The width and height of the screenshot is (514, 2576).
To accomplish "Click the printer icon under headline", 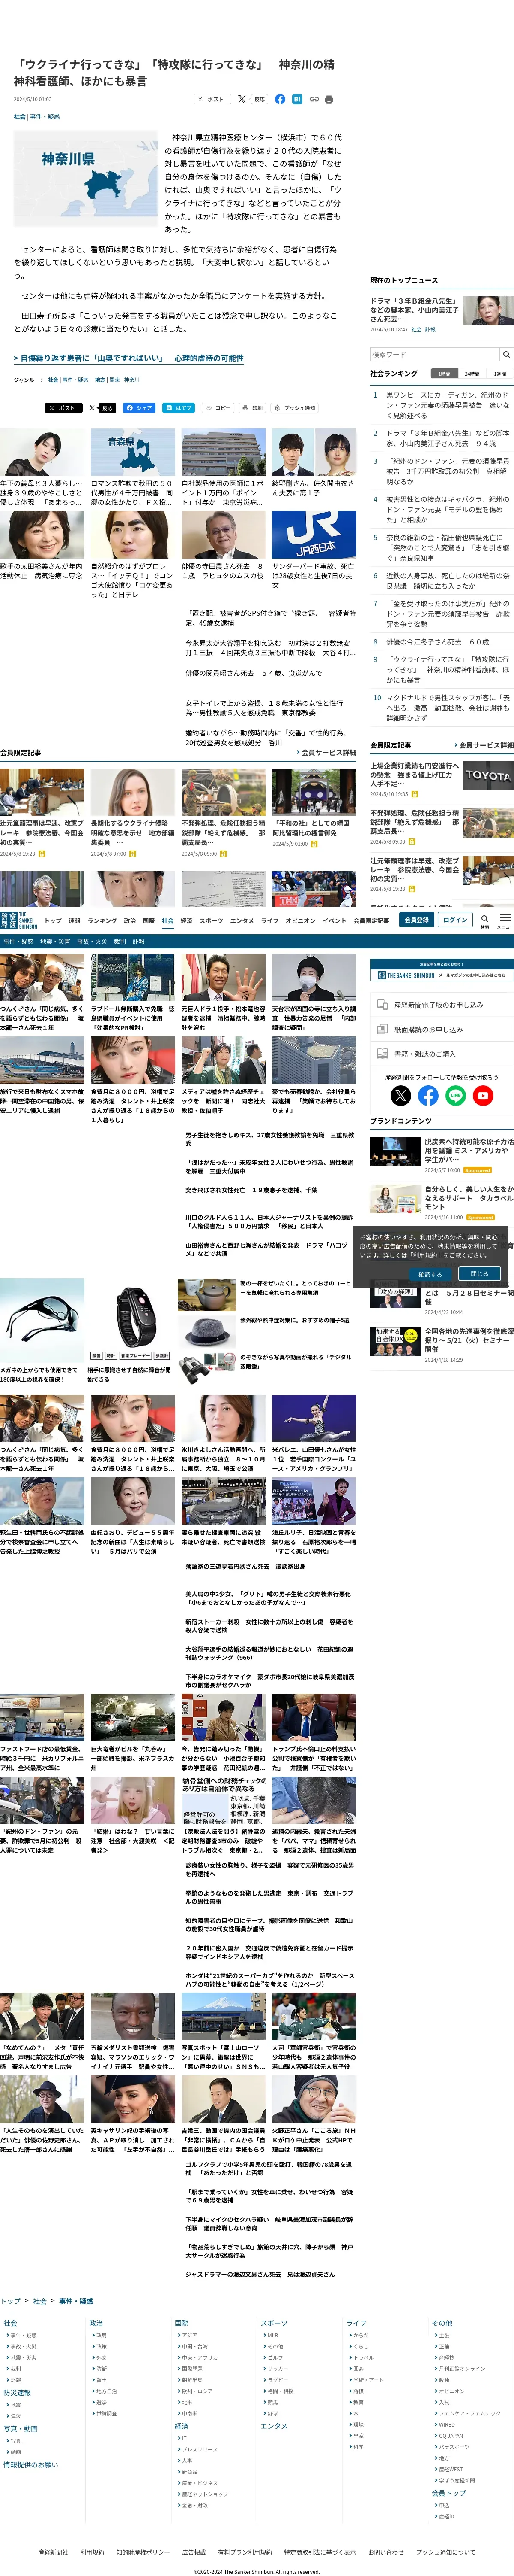I will click(329, 99).
